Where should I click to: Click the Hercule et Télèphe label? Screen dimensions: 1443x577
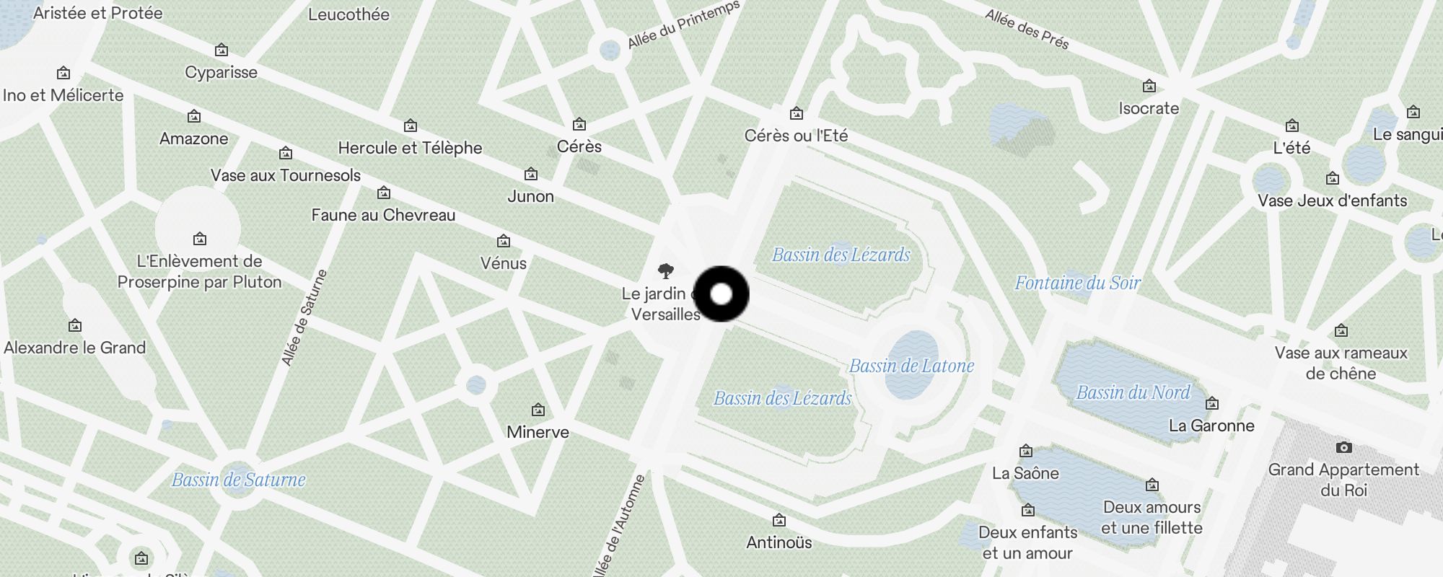[x=410, y=148]
